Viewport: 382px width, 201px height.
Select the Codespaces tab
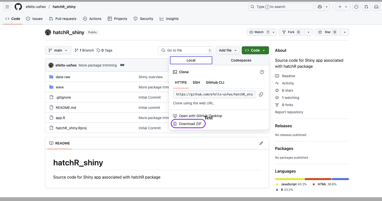point(241,60)
